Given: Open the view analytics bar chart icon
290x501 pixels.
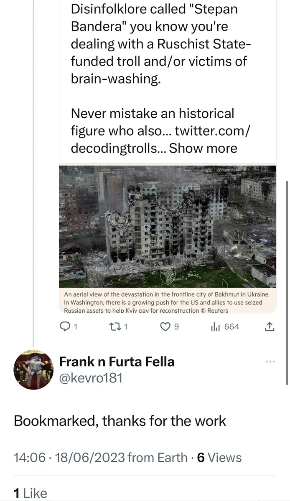Looking at the screenshot, I should [x=215, y=327].
